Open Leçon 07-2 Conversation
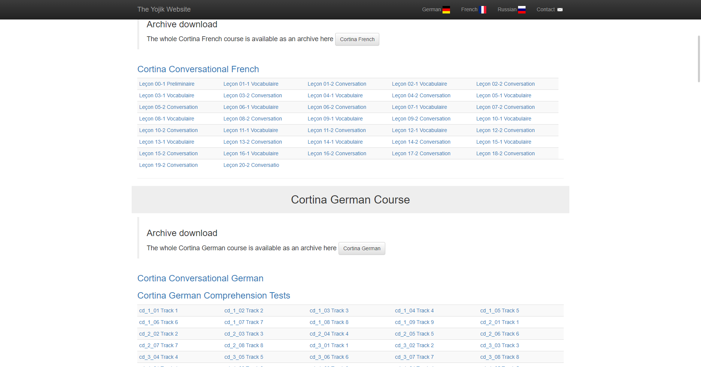This screenshot has height=367, width=701. point(505,107)
